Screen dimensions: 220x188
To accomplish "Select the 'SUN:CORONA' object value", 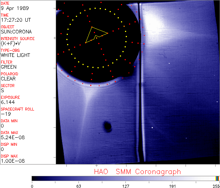I will [x=16, y=32].
